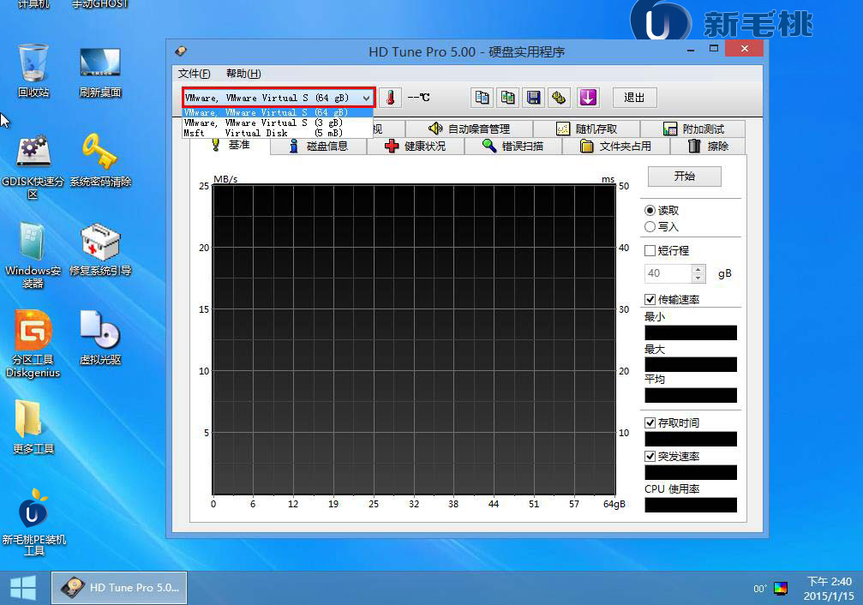Image resolution: width=863 pixels, height=605 pixels.
Task: Switch to the 文件夹占用 tab
Action: tap(616, 146)
